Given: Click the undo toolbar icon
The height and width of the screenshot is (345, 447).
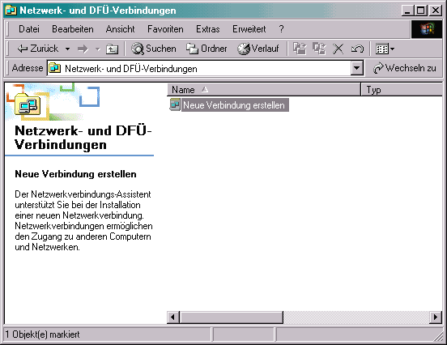Looking at the screenshot, I should click(x=357, y=49).
